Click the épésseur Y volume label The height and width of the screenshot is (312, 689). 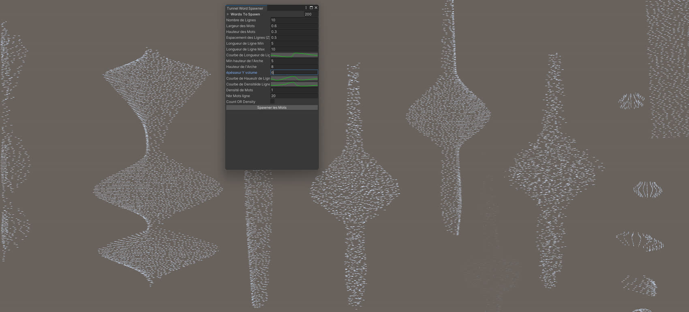coord(242,73)
